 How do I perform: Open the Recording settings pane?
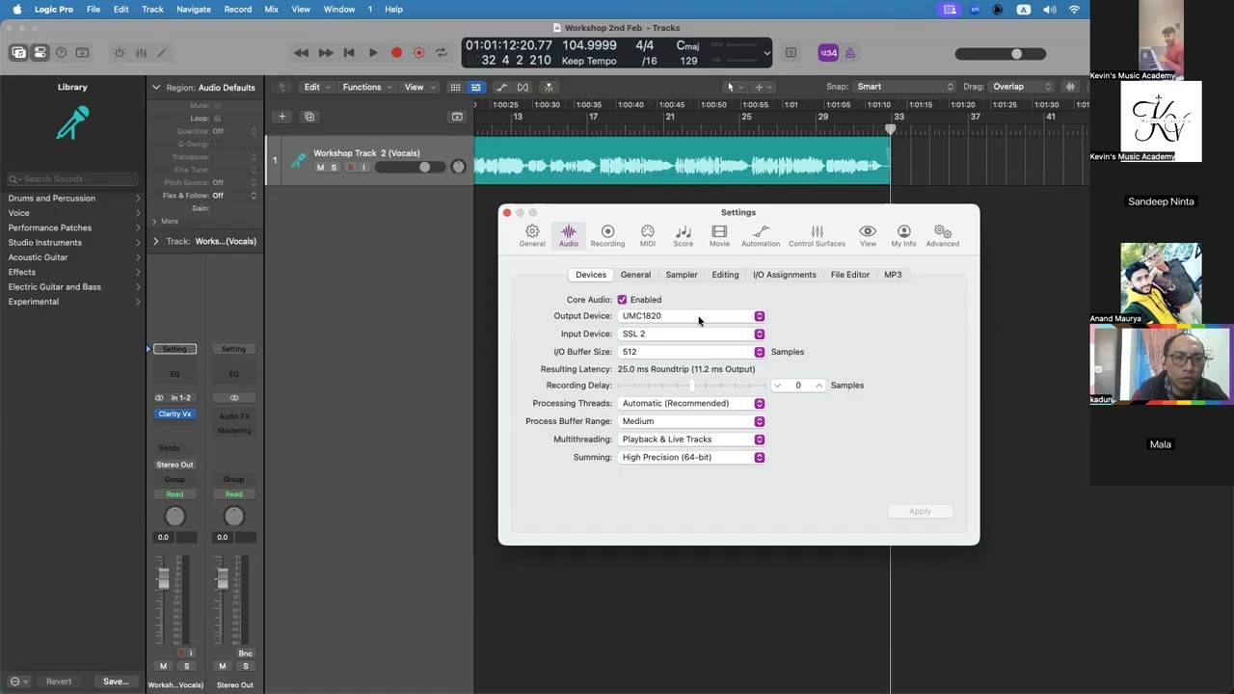coord(607,235)
